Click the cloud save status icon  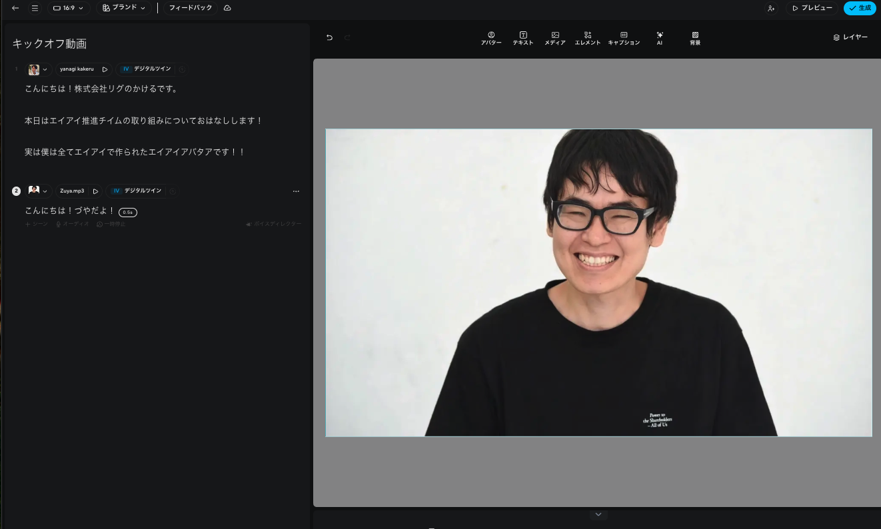coord(227,8)
